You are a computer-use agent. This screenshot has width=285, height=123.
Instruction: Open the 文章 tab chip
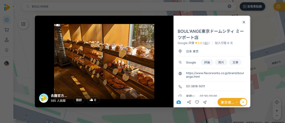pos(235,62)
